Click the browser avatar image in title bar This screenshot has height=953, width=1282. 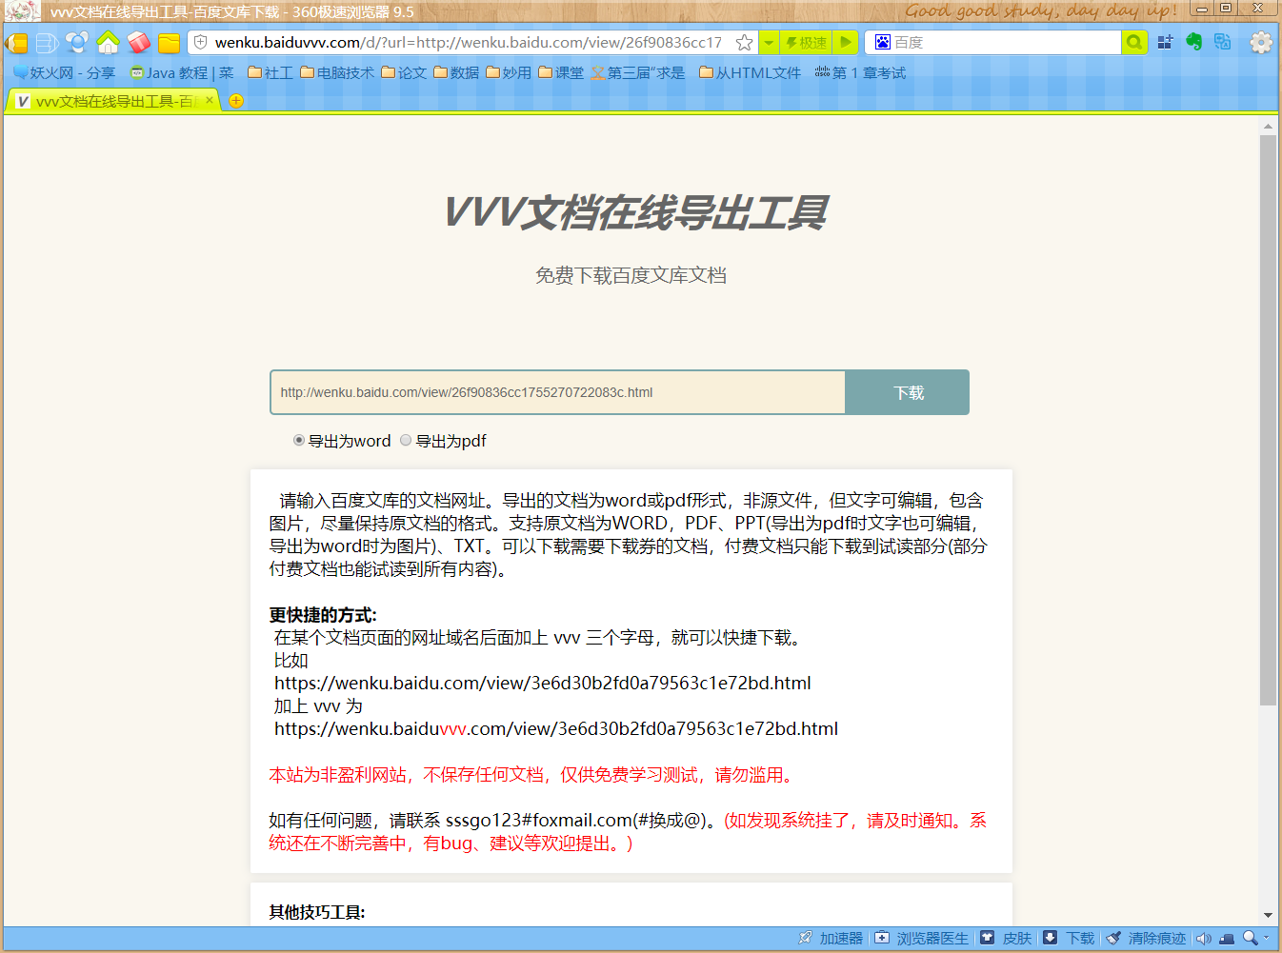(x=23, y=11)
